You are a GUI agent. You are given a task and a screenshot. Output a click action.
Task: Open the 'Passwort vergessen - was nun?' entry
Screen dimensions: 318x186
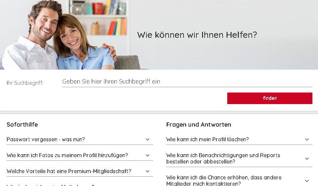point(80,140)
